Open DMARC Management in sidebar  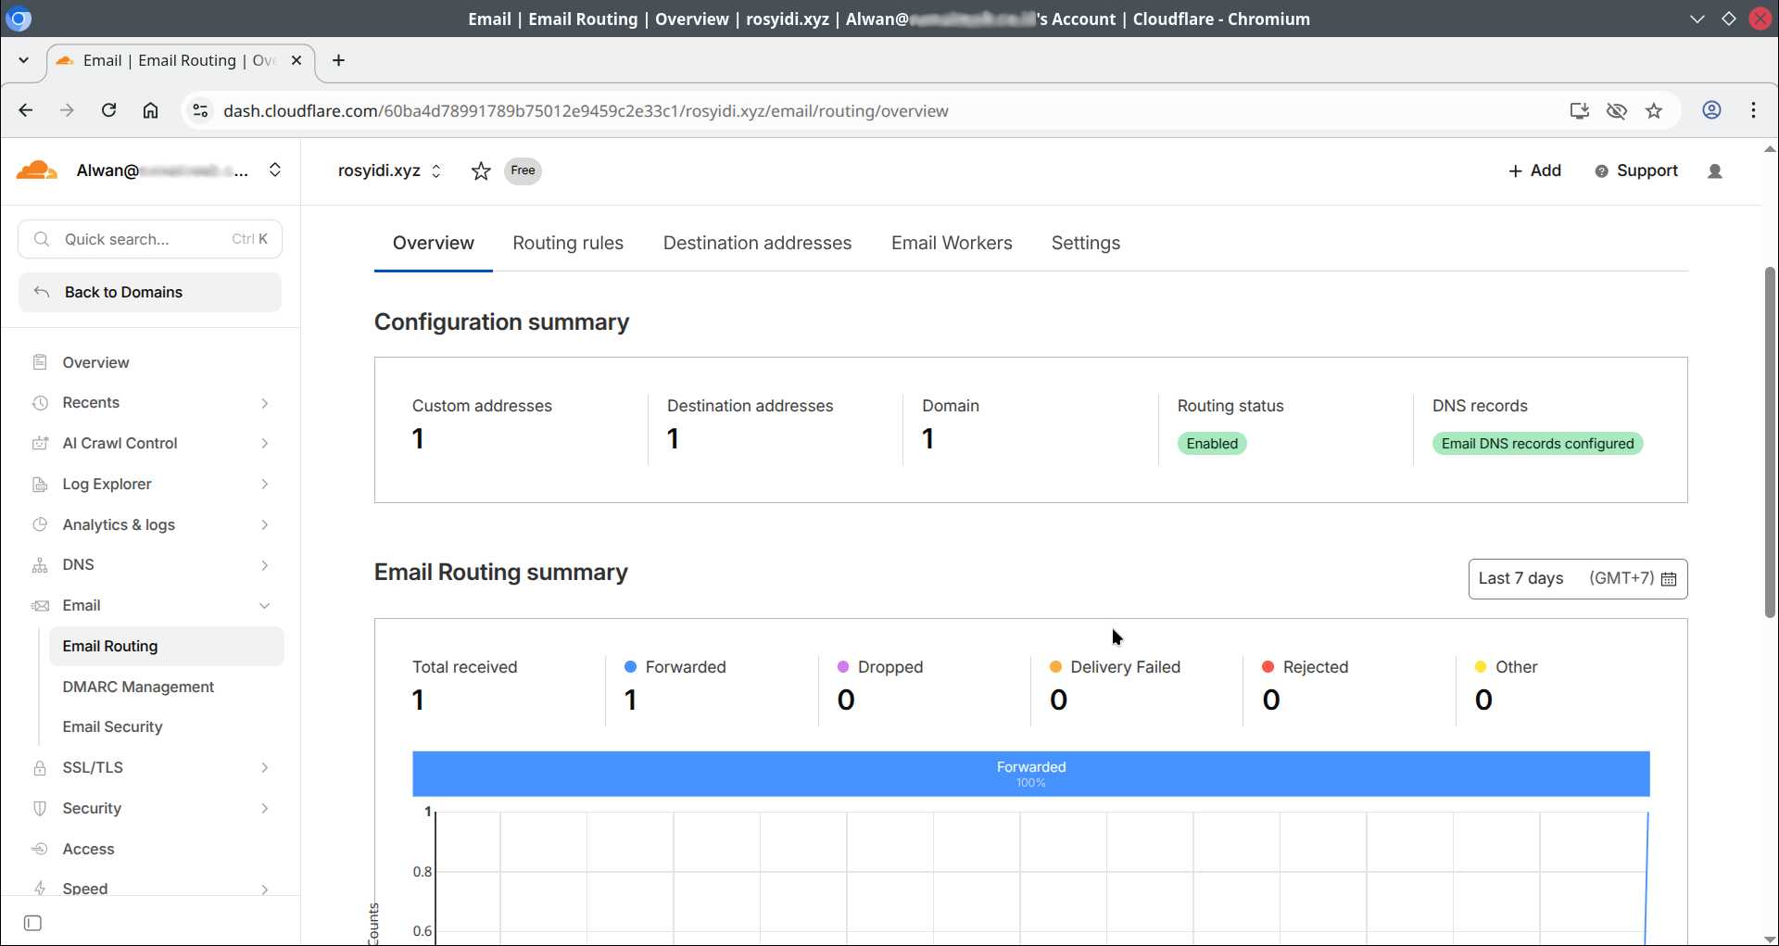(138, 687)
